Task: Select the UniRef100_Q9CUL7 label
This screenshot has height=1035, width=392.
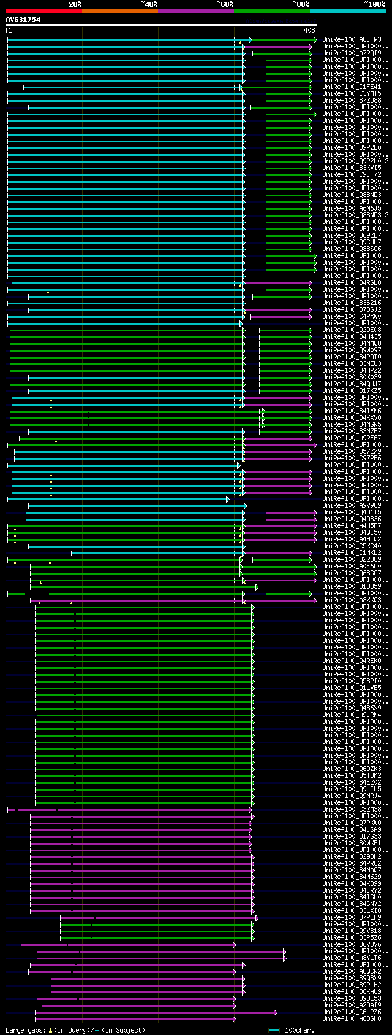Action: click(x=352, y=242)
